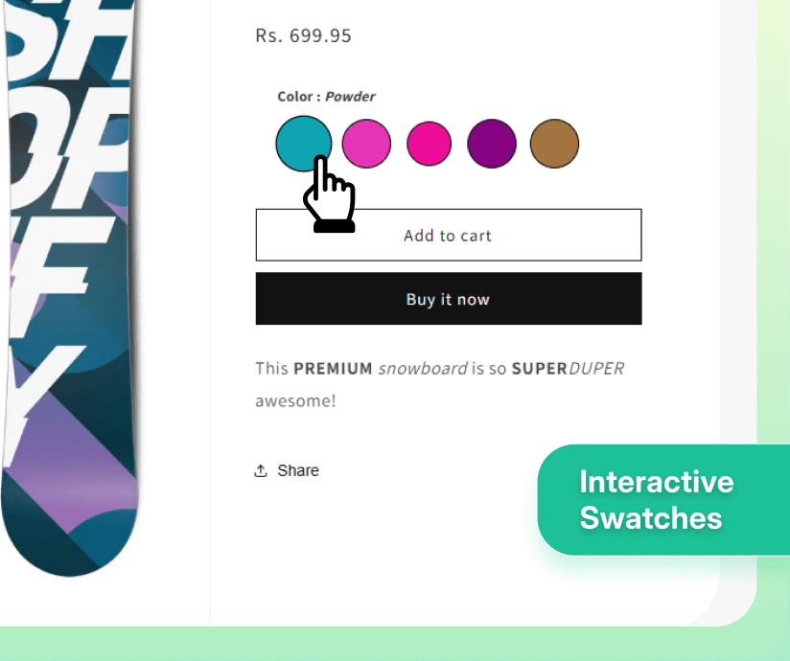Click the italic snowboard word in the description
Viewport: 790px width, 661px height.
(422, 368)
